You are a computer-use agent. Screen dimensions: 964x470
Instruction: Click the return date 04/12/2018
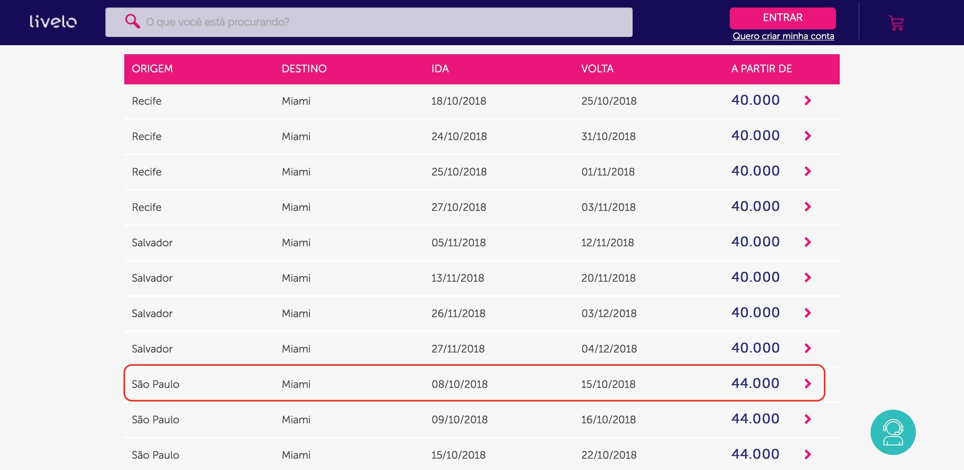coord(609,349)
